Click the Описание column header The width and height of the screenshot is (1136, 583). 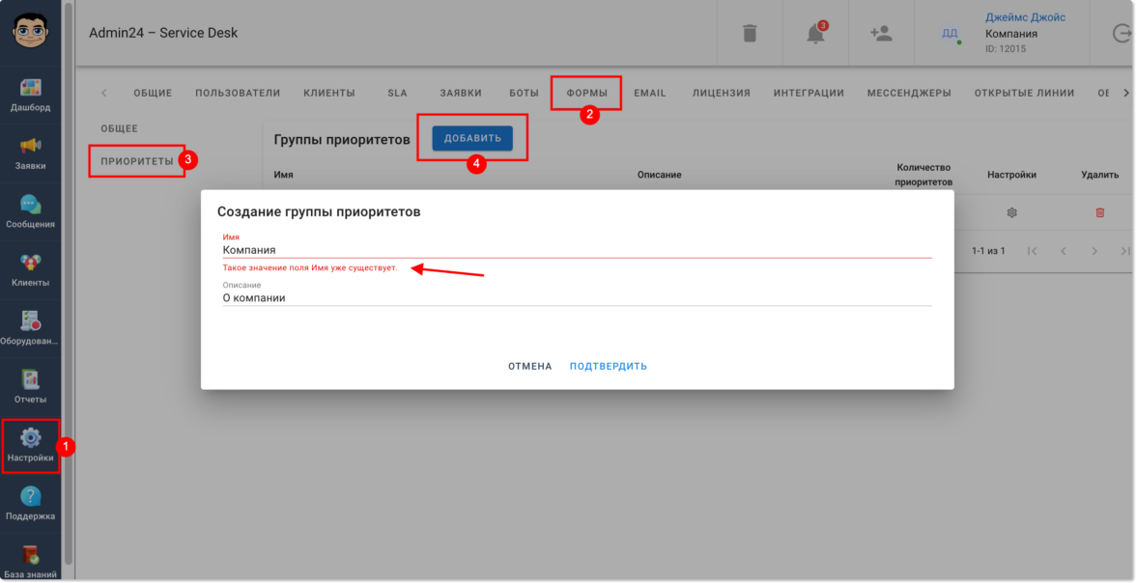[x=659, y=175]
